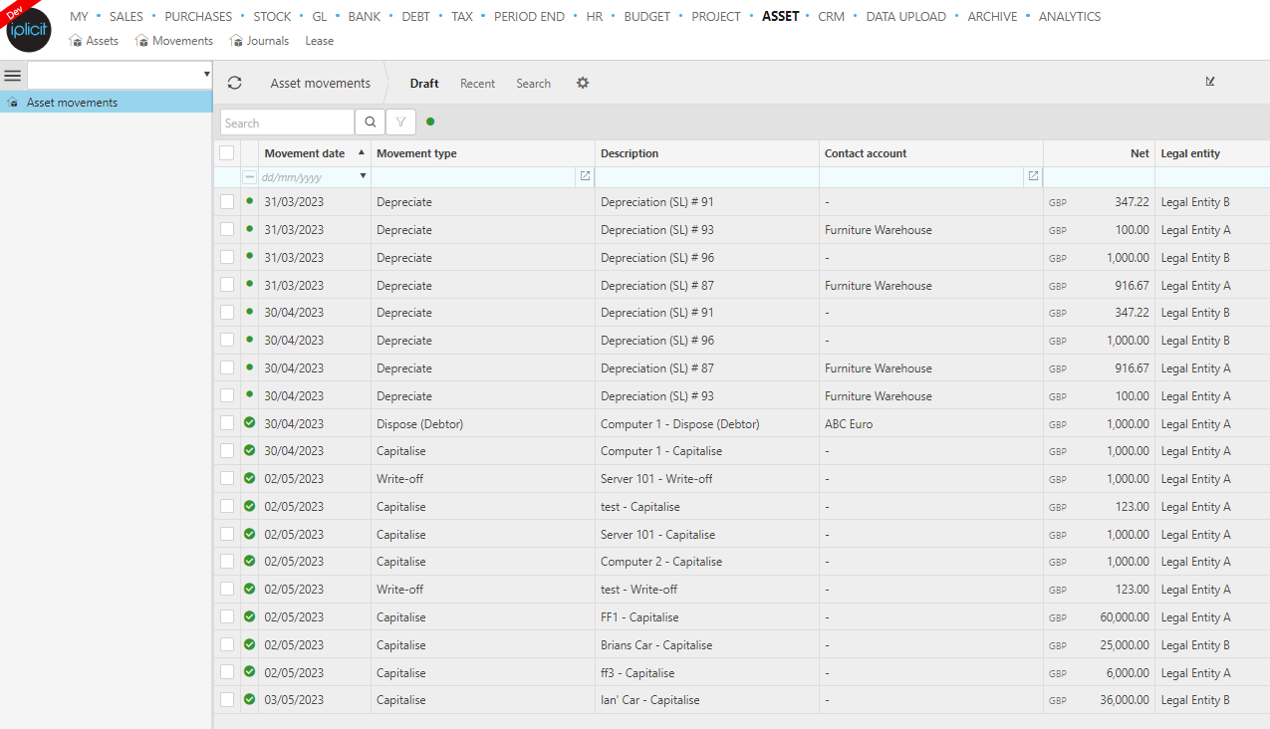The width and height of the screenshot is (1270, 729).
Task: Tick checkbox for ff3 - Capitalise row
Action: tap(227, 672)
